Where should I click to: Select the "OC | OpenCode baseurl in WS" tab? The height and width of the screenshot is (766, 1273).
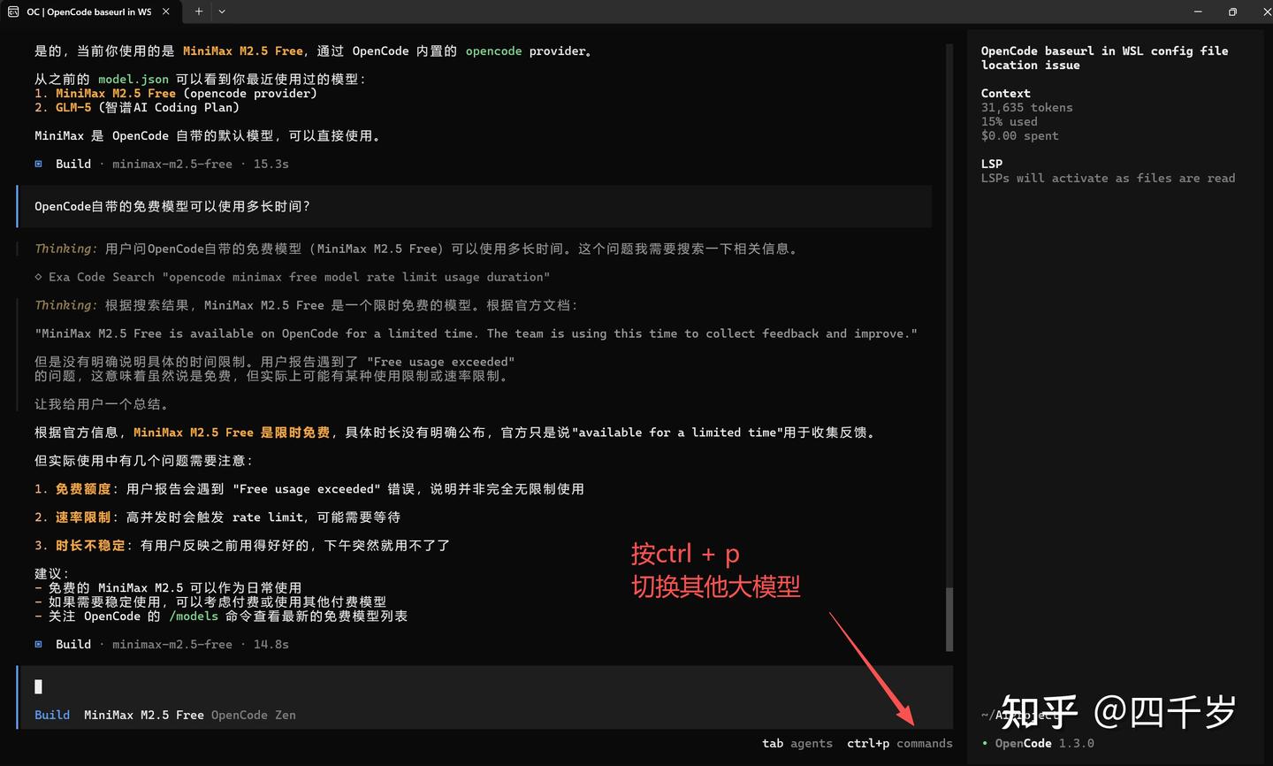click(88, 11)
